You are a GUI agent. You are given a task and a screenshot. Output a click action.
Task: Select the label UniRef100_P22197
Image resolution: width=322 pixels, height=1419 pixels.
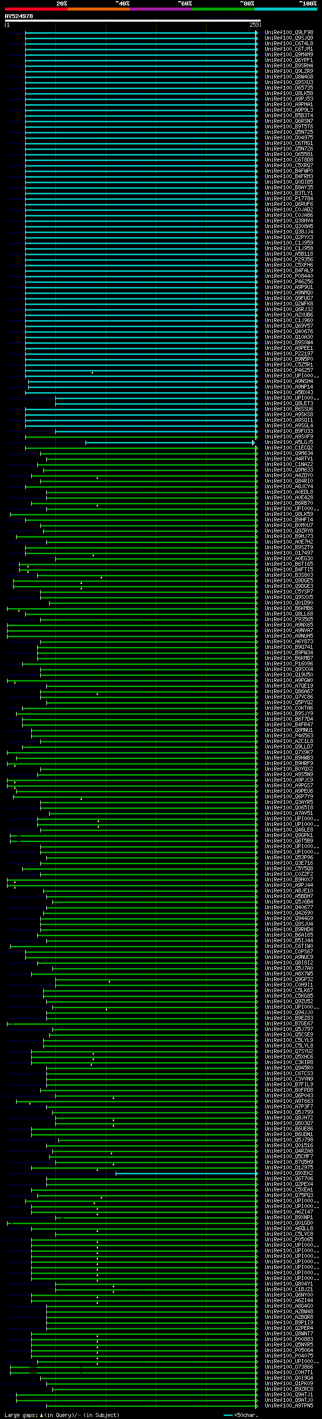(x=289, y=354)
